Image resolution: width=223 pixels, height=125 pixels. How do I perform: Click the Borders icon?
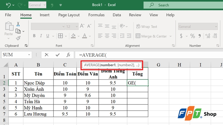click(60, 36)
